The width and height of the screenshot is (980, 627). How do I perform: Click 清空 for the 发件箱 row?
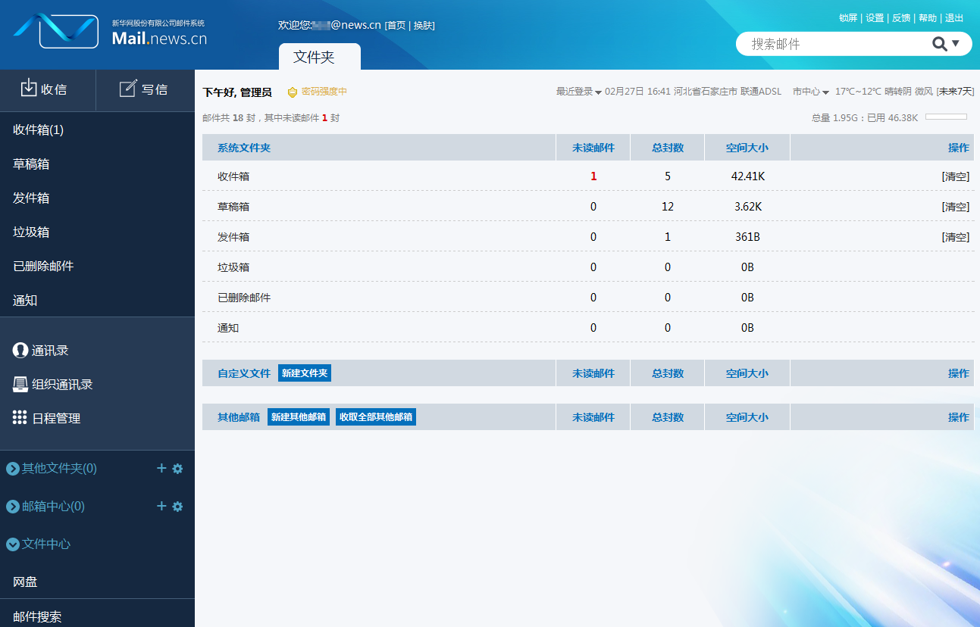coord(956,237)
